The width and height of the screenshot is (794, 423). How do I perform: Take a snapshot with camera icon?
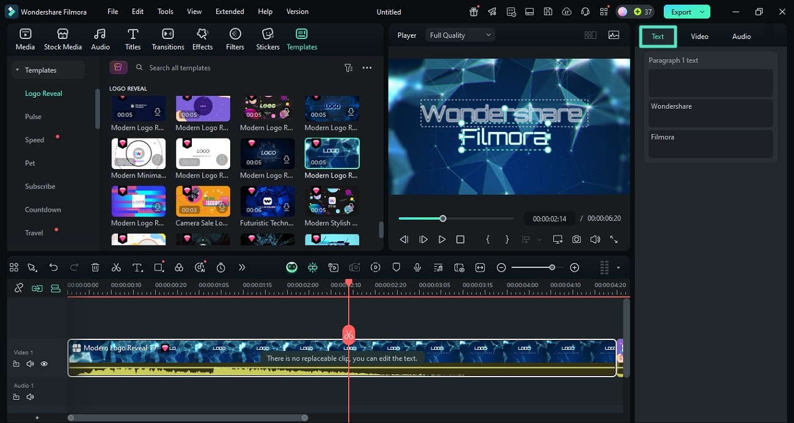click(x=577, y=240)
